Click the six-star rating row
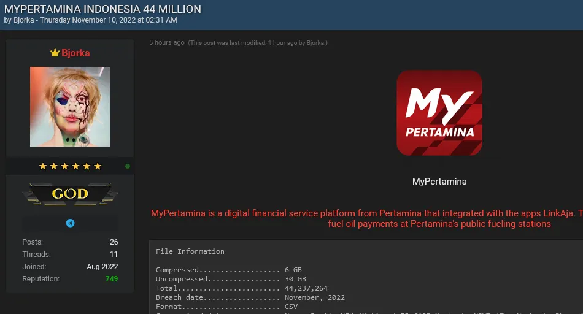This screenshot has width=583, height=314. (71, 166)
